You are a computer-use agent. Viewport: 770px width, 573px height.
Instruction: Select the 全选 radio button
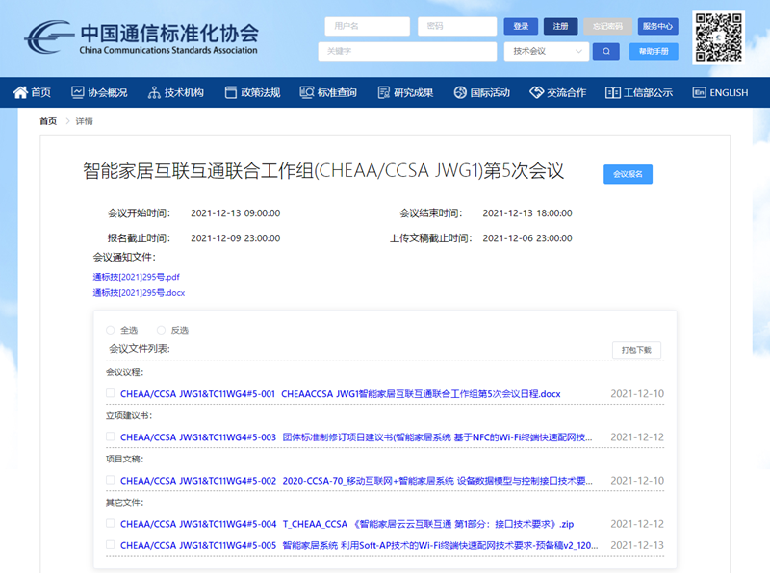111,330
